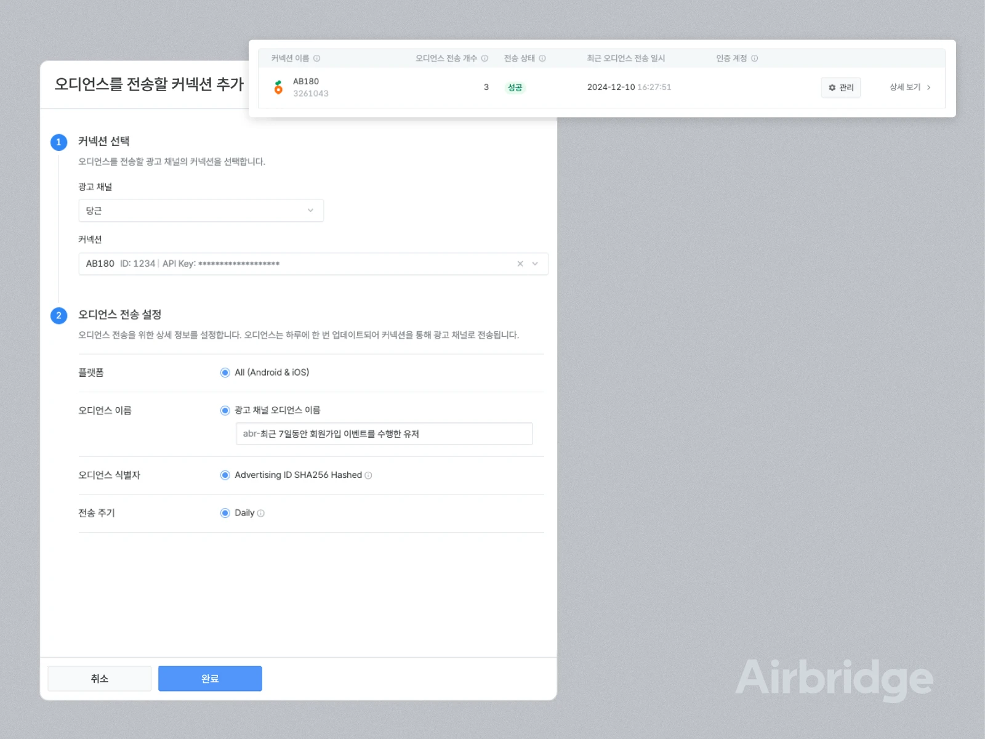Image resolution: width=985 pixels, height=739 pixels.
Task: Click the 성공 status badge
Action: coord(515,87)
